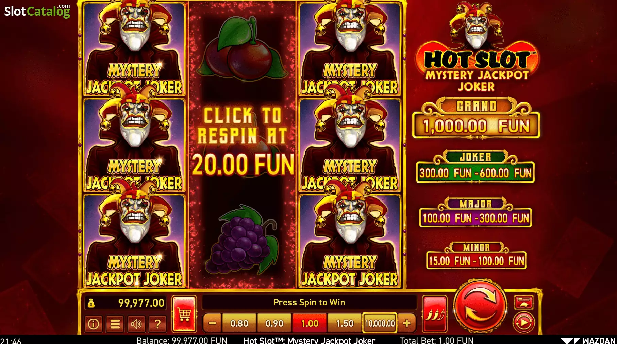
Task: Open the question mark help icon
Action: (157, 324)
